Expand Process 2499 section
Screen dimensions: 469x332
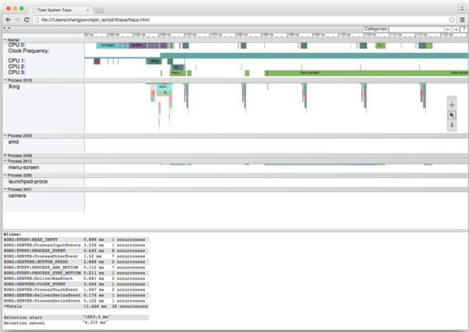coord(5,156)
